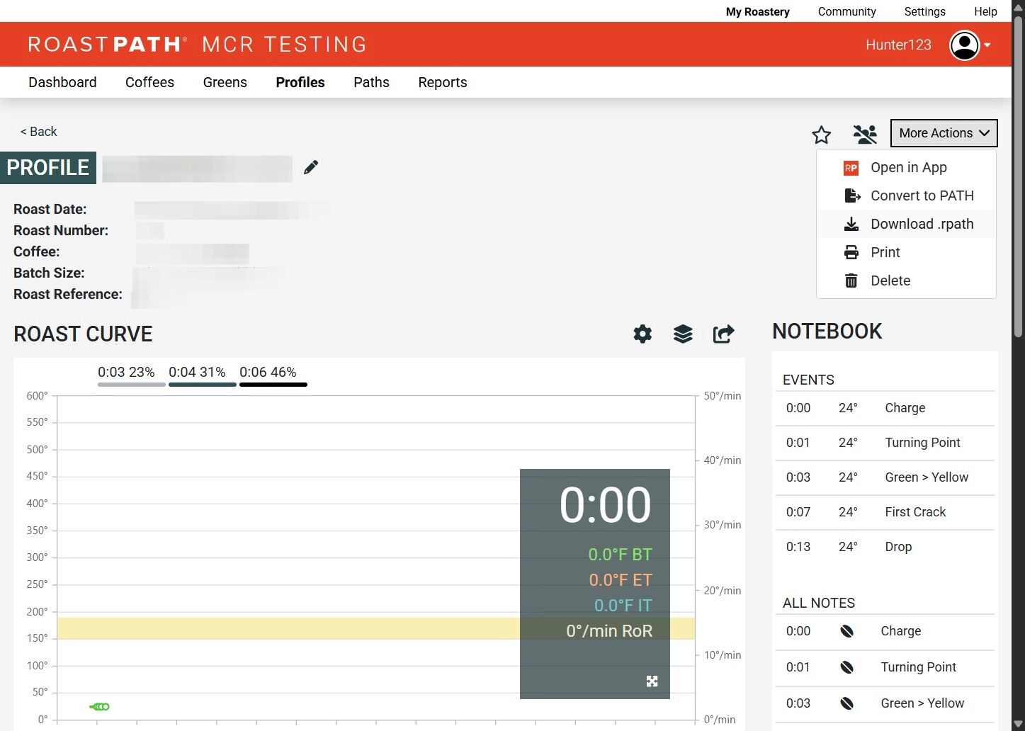1025x731 pixels.
Task: Click the printer icon
Action: click(851, 252)
